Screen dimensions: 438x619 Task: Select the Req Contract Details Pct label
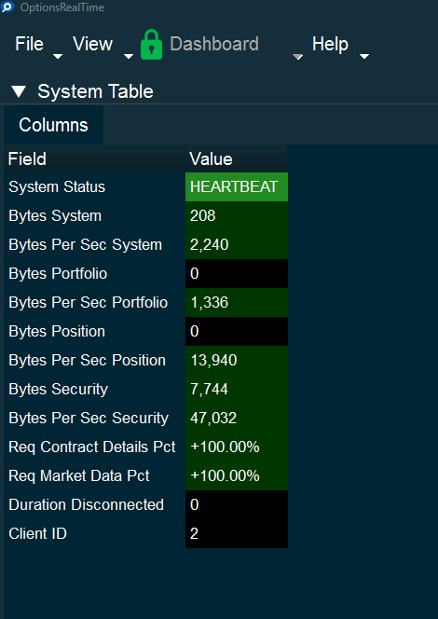tap(92, 447)
